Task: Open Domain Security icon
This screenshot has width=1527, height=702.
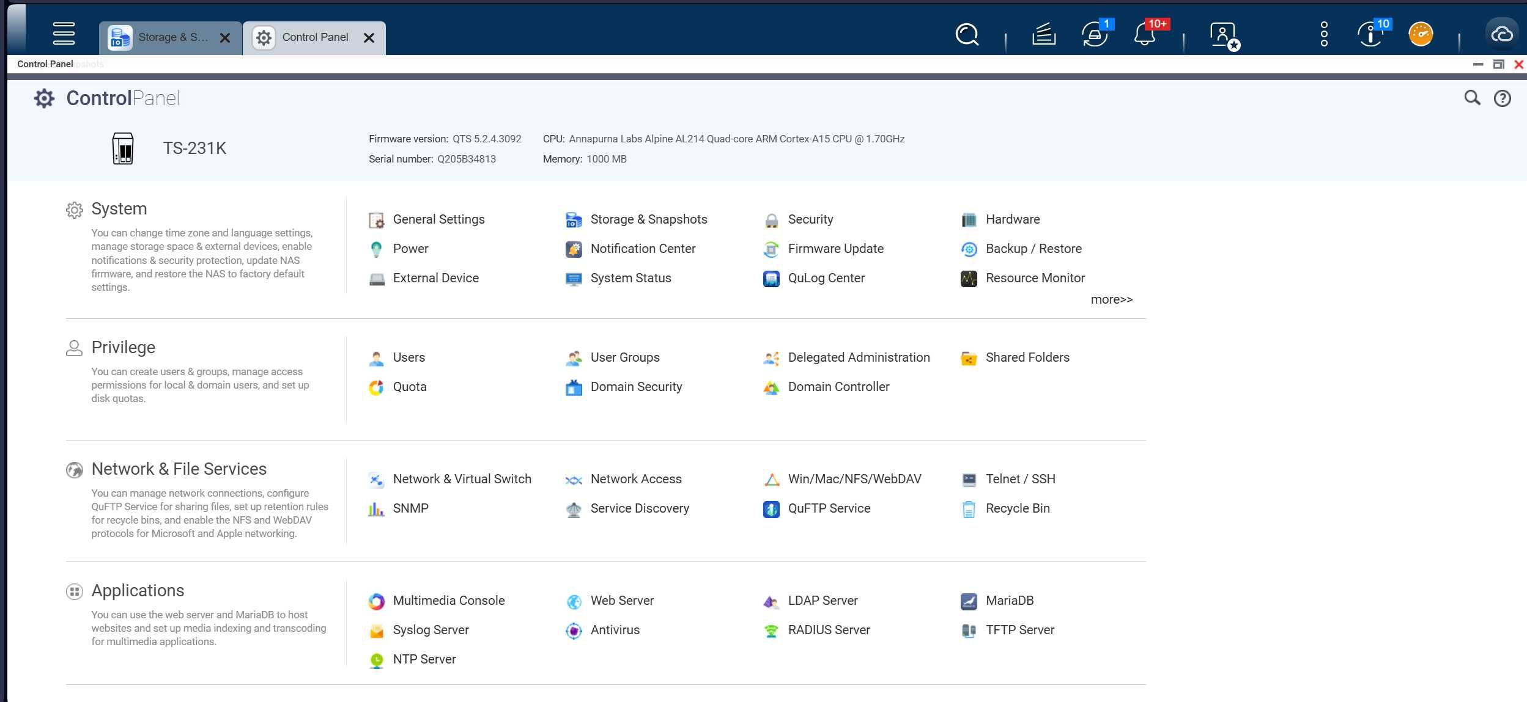Action: pyautogui.click(x=574, y=387)
